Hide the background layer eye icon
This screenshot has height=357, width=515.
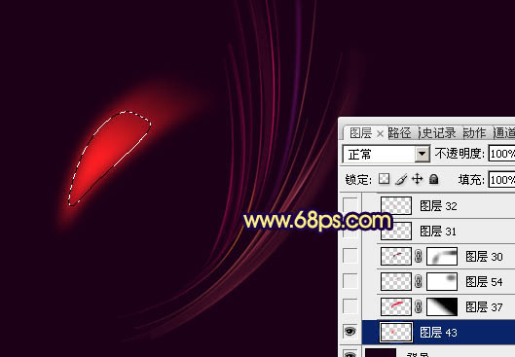click(350, 354)
